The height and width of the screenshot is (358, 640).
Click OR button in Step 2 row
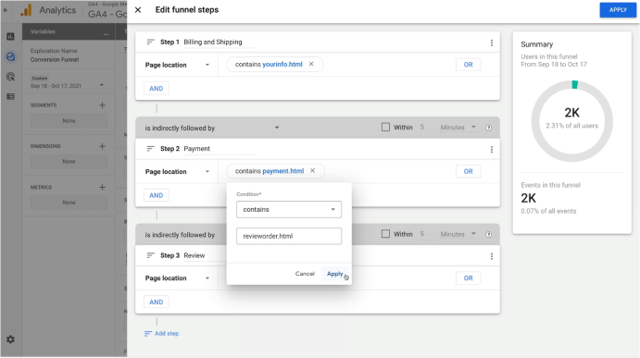468,171
